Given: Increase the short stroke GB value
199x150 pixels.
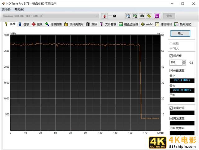Looking at the screenshot, I should 184,61.
